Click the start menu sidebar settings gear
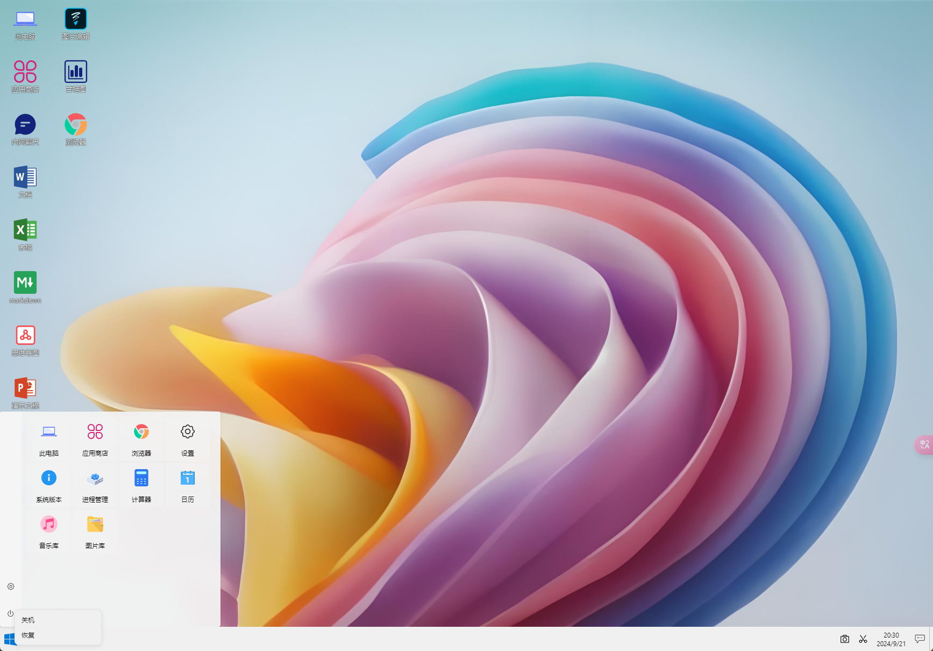 click(11, 586)
